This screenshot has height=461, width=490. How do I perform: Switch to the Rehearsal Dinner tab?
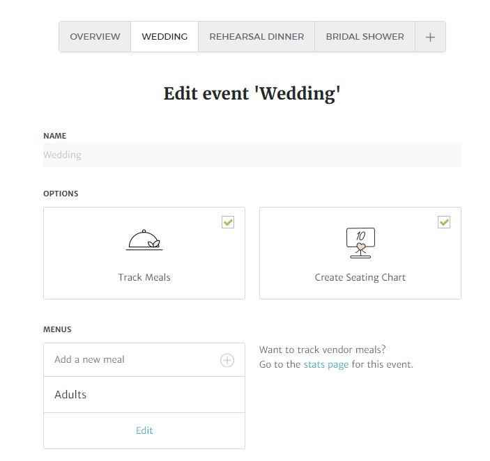257,36
